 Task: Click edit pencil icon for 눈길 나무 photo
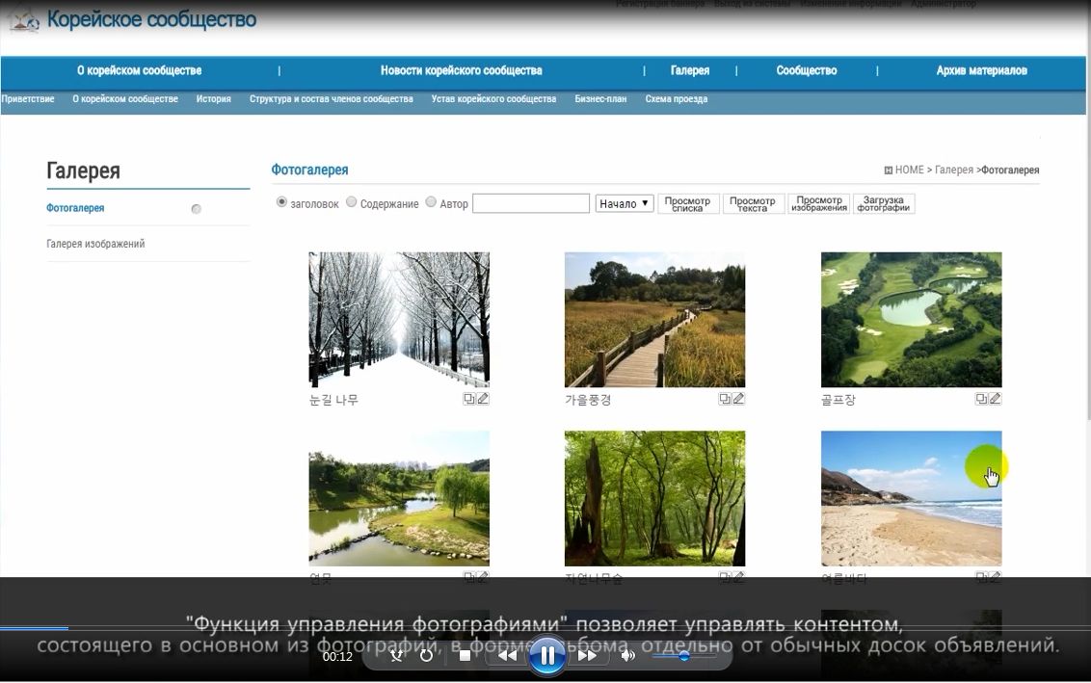[x=484, y=399]
